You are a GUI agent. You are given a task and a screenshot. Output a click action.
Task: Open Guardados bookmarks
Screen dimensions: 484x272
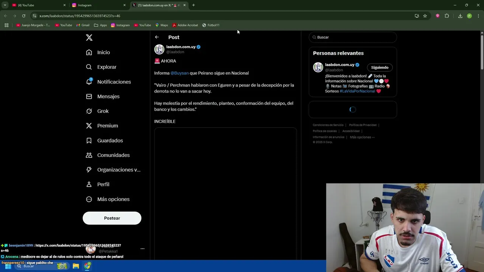[105, 141]
